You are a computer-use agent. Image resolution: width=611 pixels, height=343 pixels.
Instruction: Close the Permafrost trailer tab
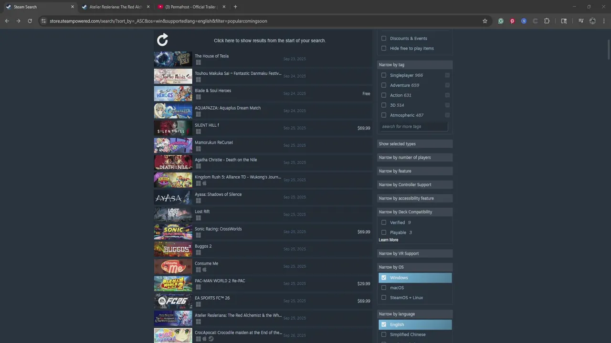pos(224,7)
